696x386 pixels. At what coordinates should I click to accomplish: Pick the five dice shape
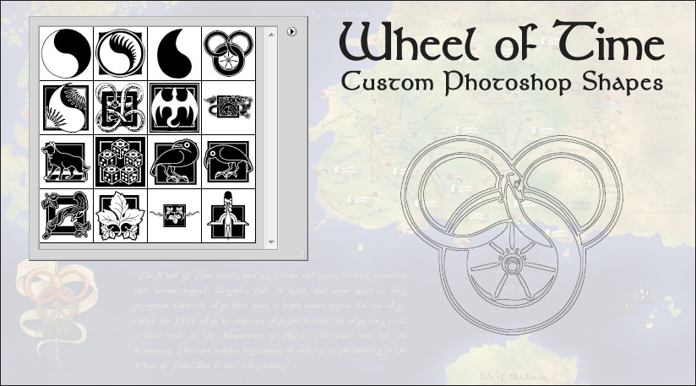120,162
